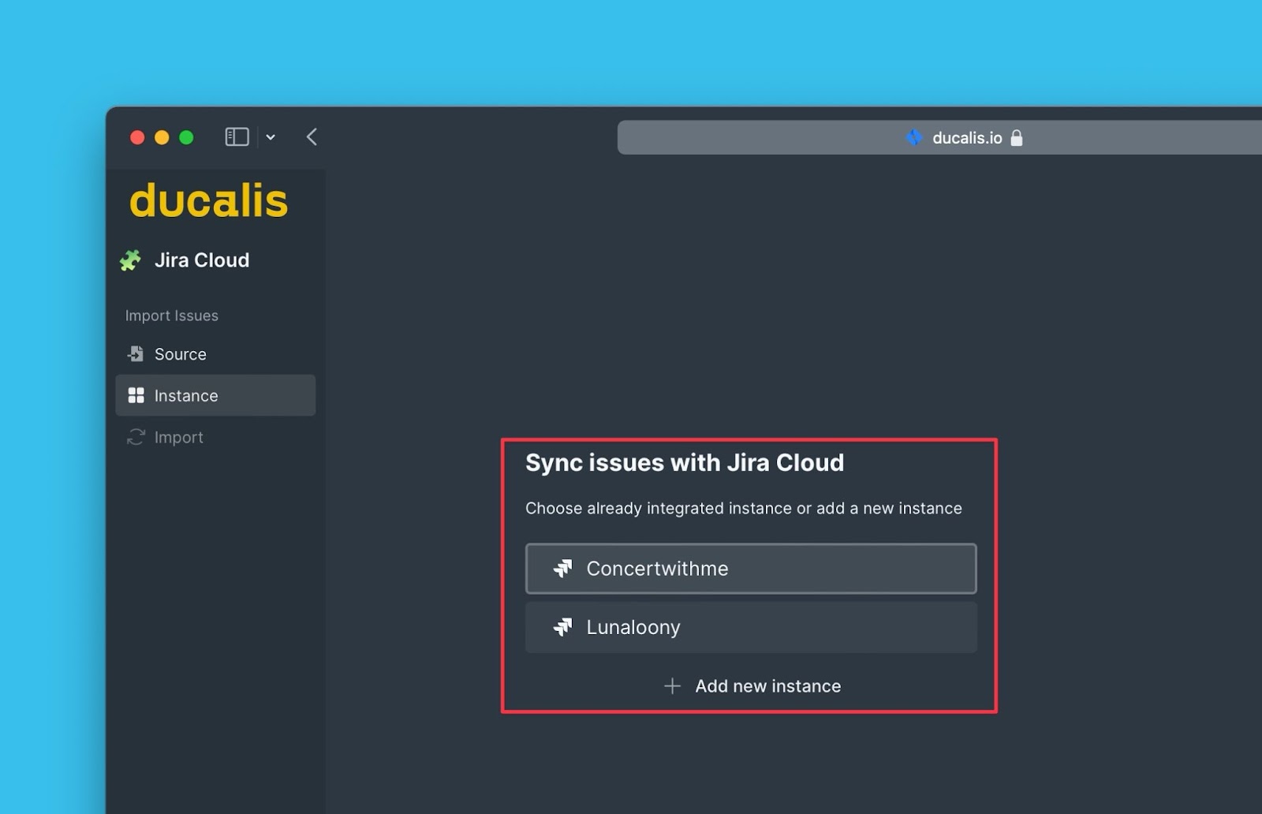
Task: Click the back navigation arrow
Action: (x=311, y=136)
